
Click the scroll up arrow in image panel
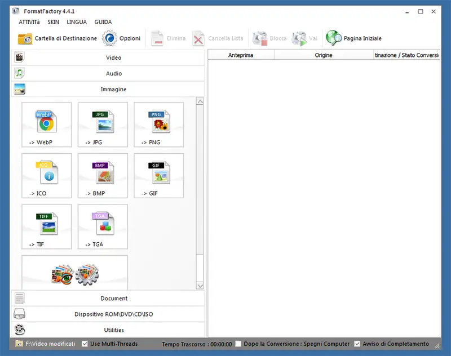pos(200,101)
